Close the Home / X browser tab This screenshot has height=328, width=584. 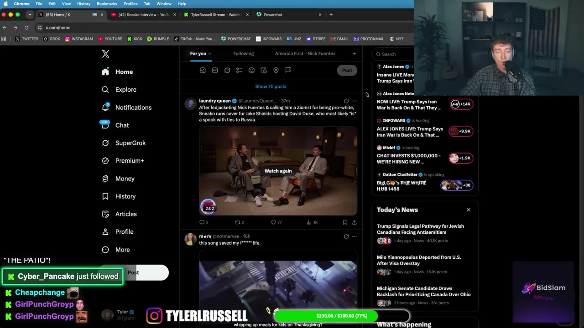click(102, 15)
